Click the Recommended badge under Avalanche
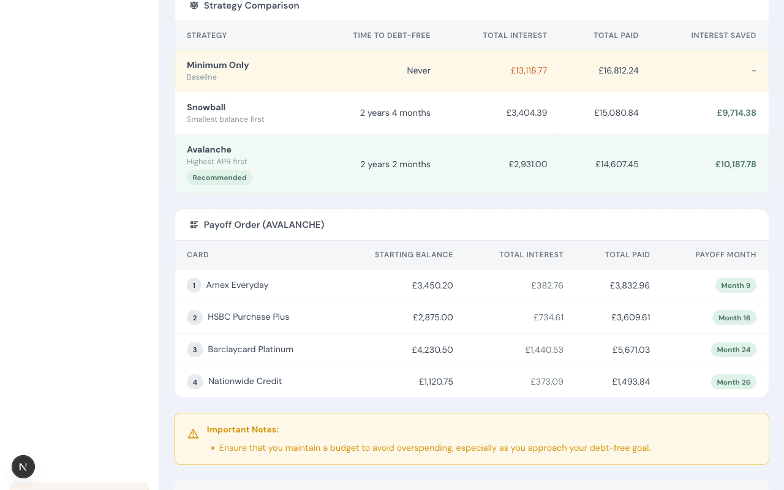Image resolution: width=784 pixels, height=490 pixels. tap(219, 178)
